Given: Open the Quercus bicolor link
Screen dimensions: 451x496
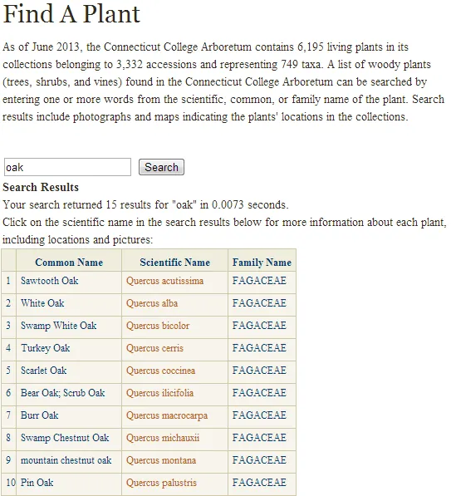Looking at the screenshot, I should pos(158,326).
